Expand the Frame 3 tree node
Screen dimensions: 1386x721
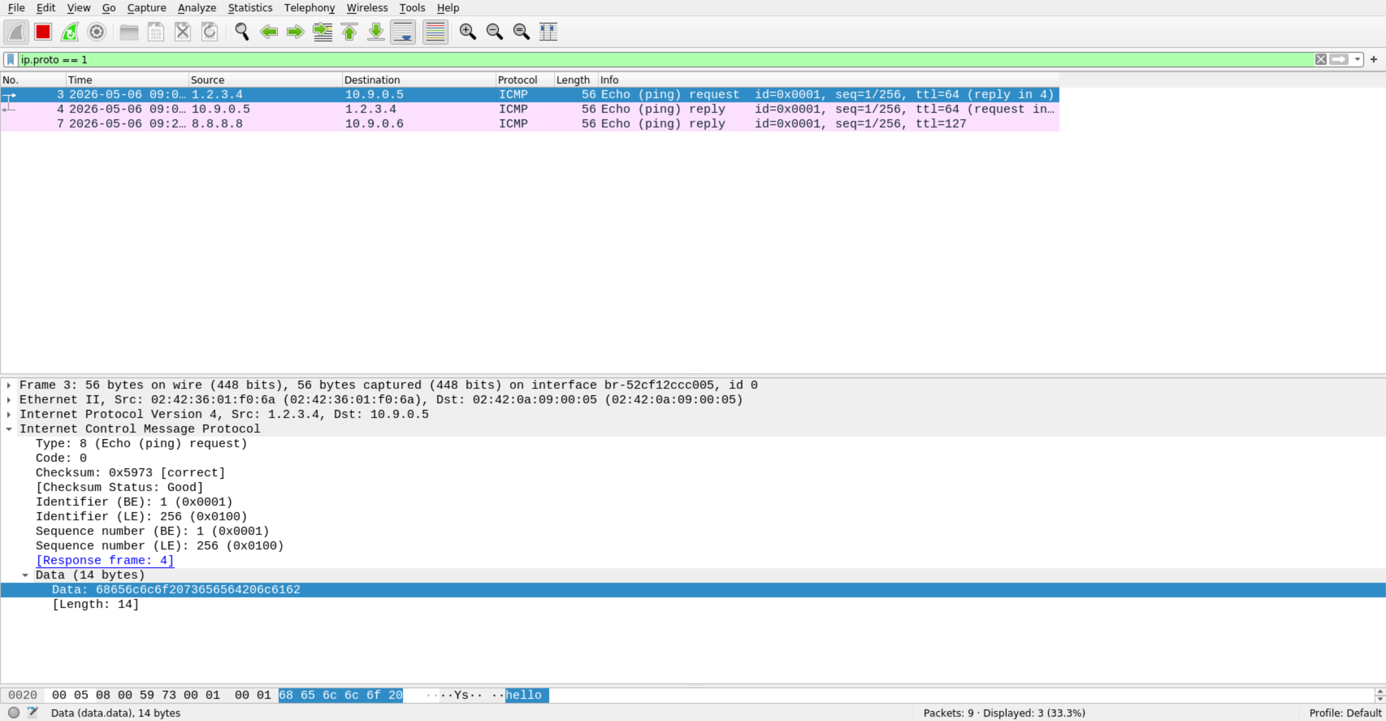(9, 386)
